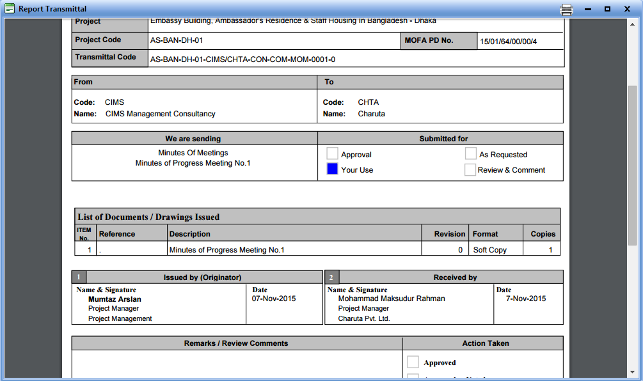
Task: Click the MOFA PD No. value
Action: (x=509, y=42)
